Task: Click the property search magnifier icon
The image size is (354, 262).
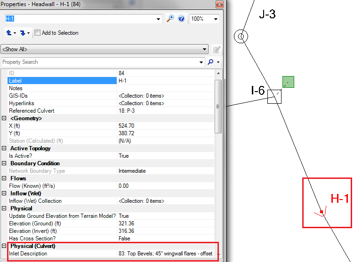Action: (x=211, y=62)
